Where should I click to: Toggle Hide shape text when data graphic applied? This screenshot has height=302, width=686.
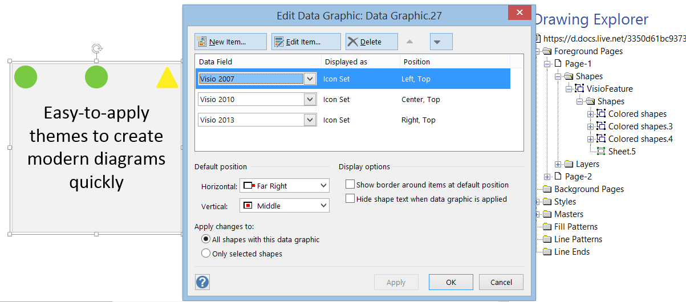point(350,199)
